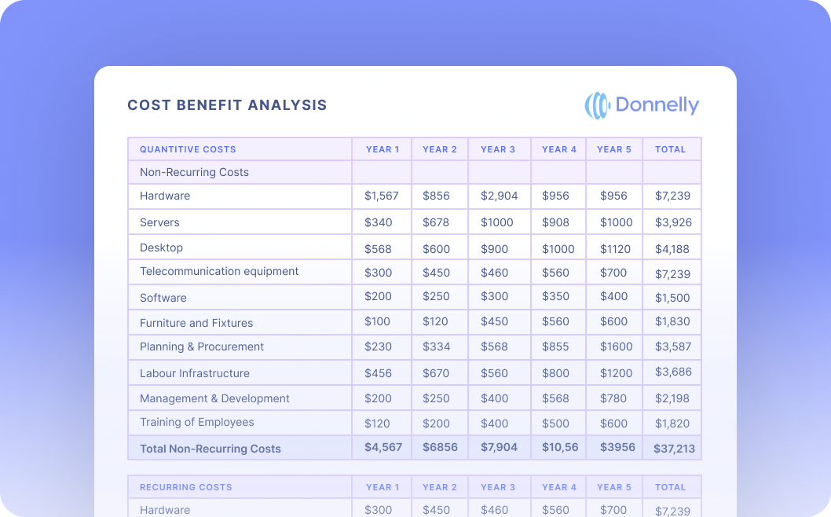
Task: Select the Cost Benefit Analysis title
Action: [227, 105]
